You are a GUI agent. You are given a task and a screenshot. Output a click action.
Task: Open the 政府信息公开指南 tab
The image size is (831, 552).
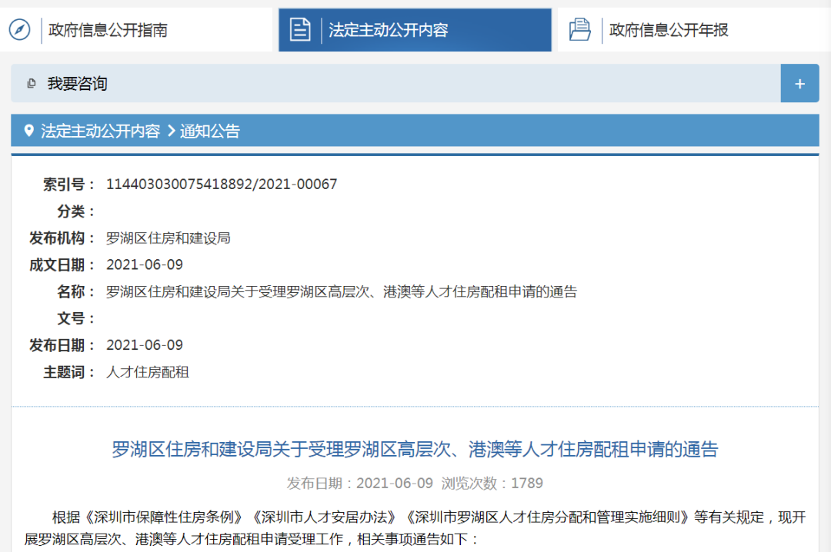(136, 30)
